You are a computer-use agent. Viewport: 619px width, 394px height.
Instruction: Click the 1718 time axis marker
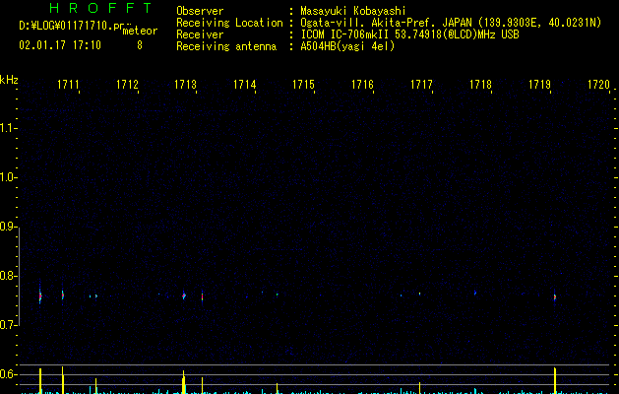480,85
